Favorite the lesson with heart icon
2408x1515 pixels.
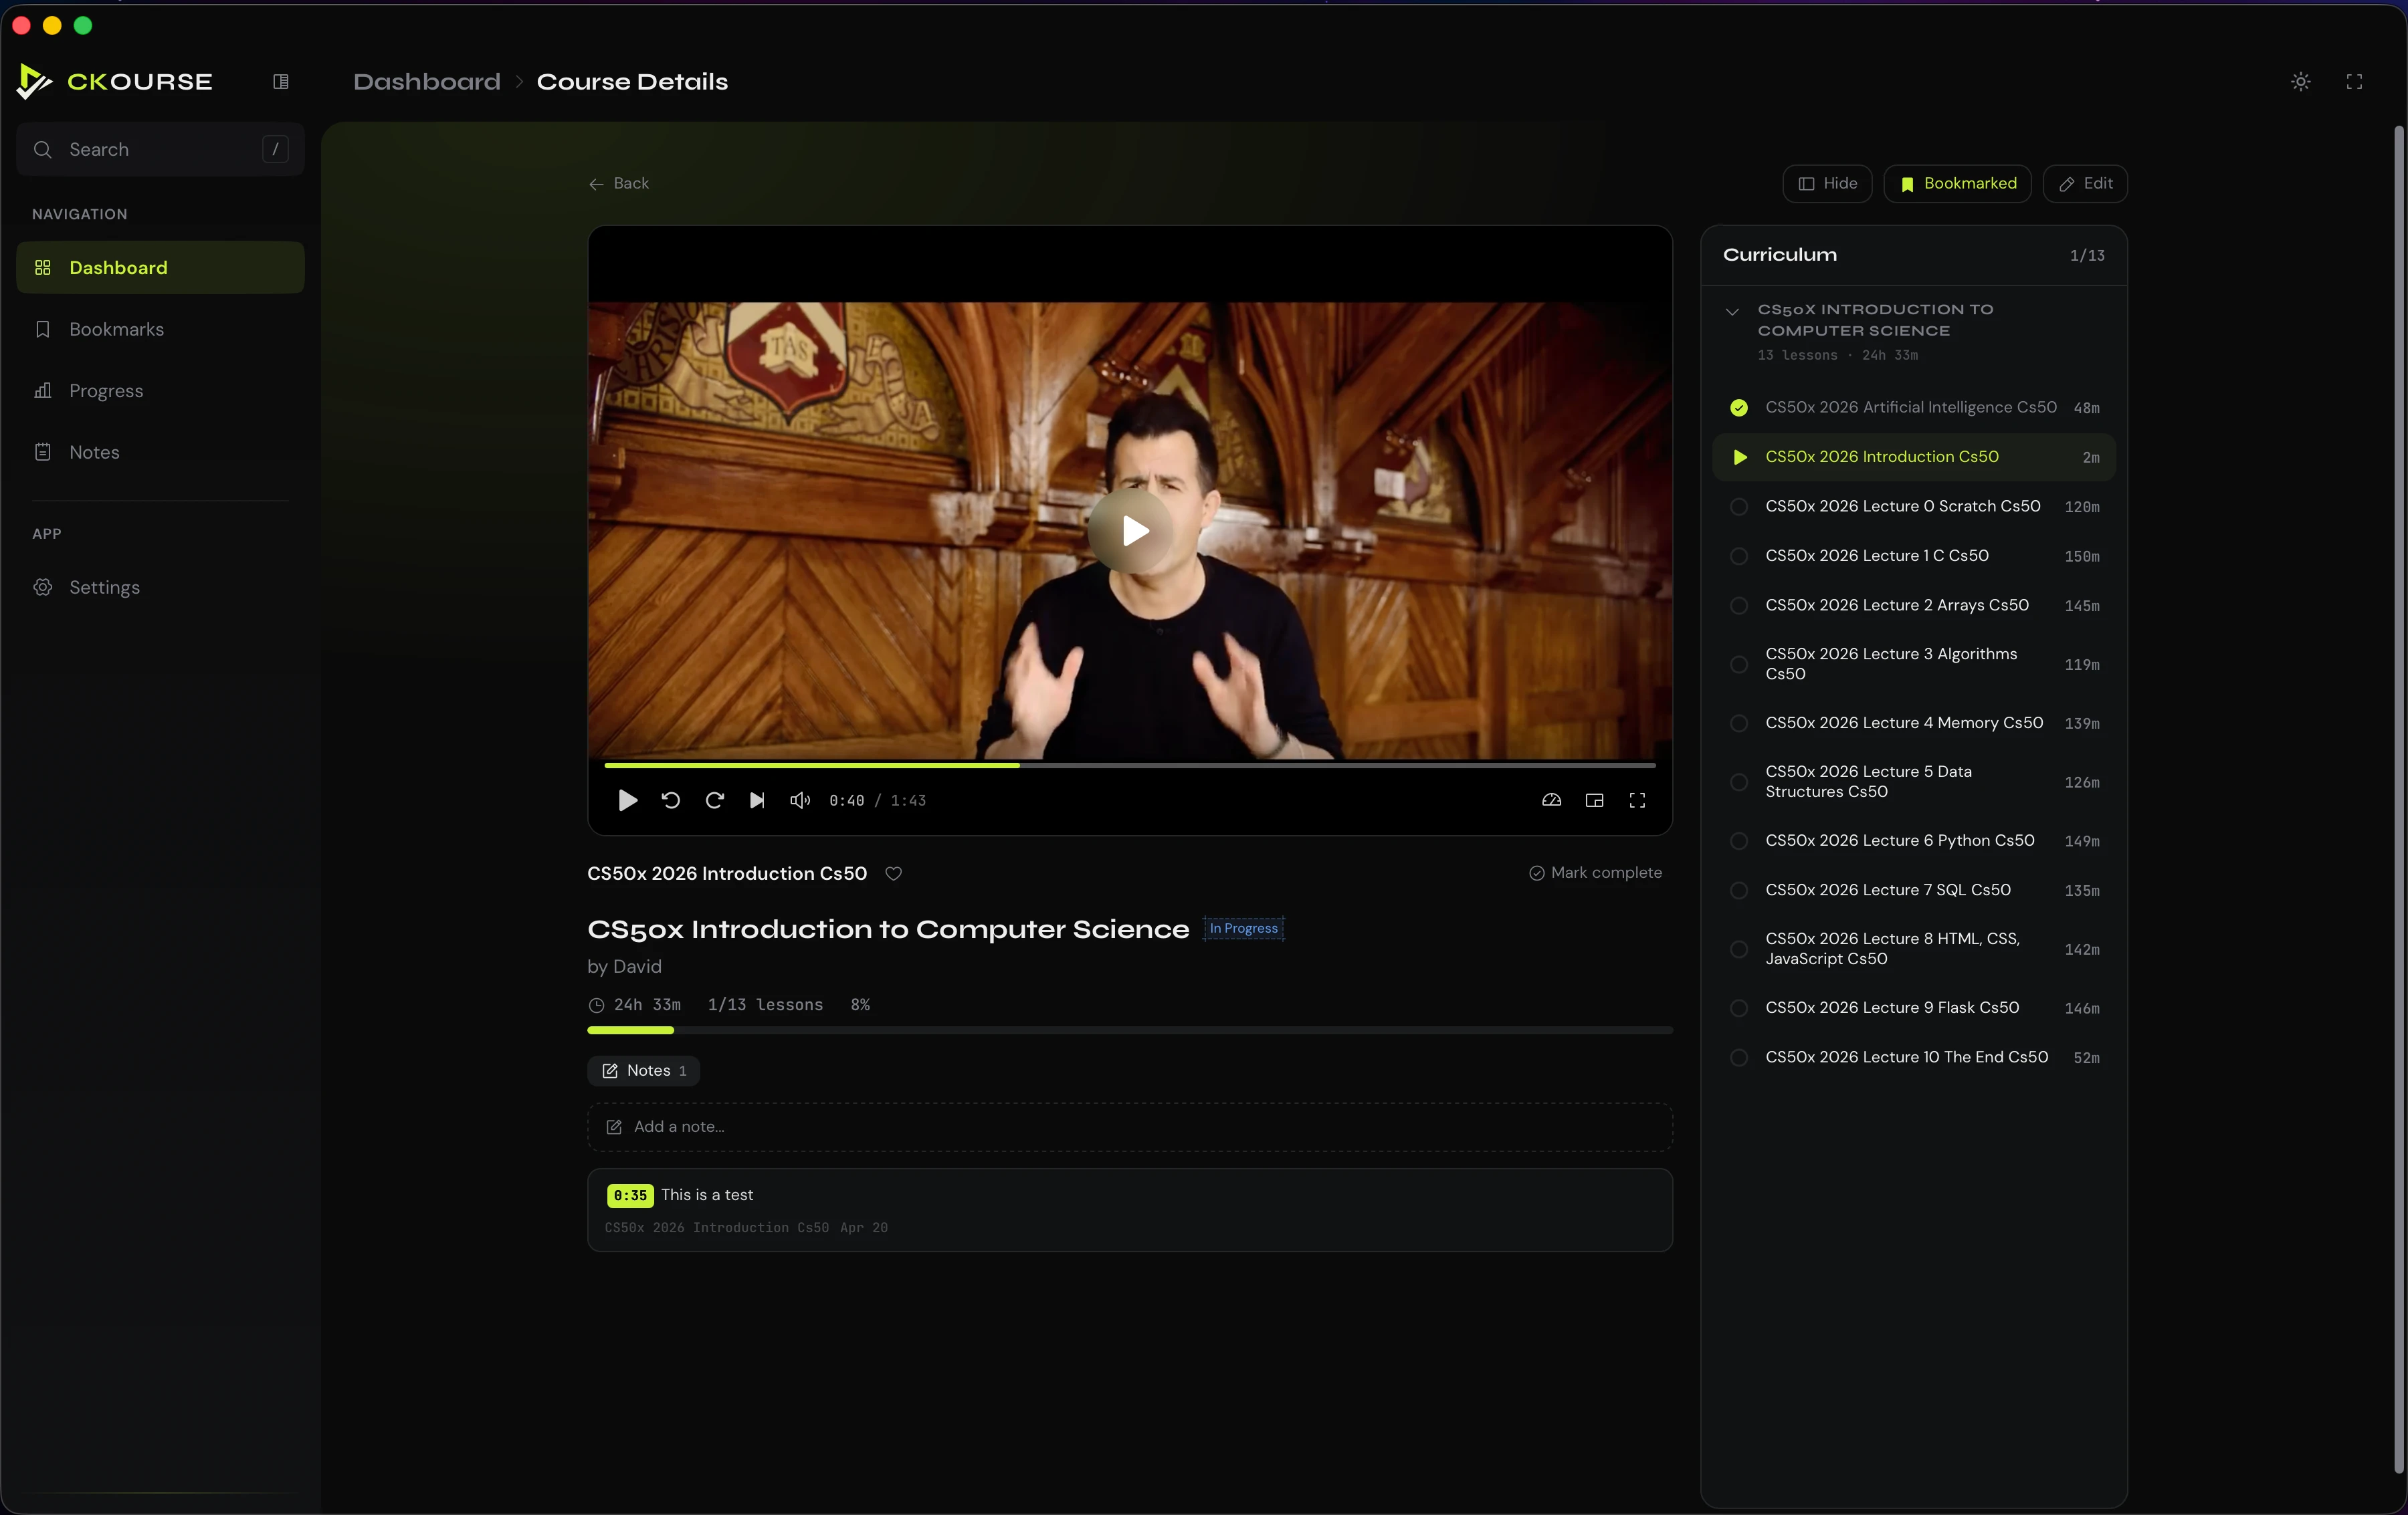pyautogui.click(x=894, y=873)
